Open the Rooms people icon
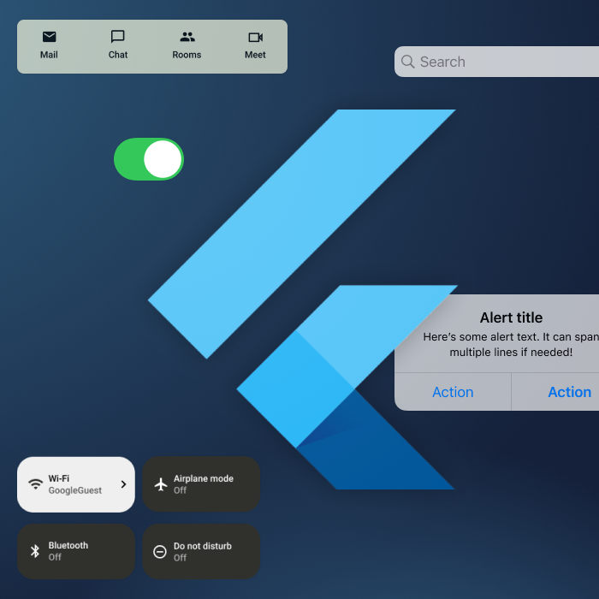This screenshot has width=599, height=599. (187, 37)
